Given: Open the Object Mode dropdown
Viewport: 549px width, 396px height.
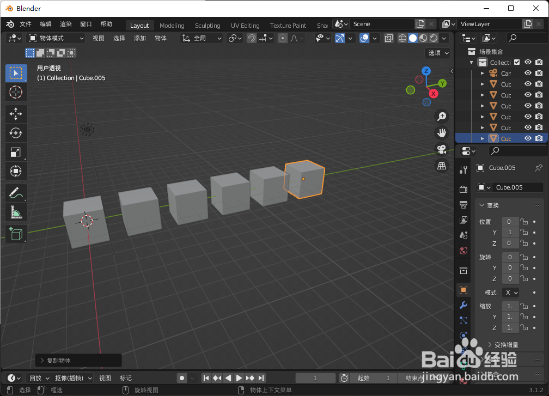Looking at the screenshot, I should coord(56,38).
